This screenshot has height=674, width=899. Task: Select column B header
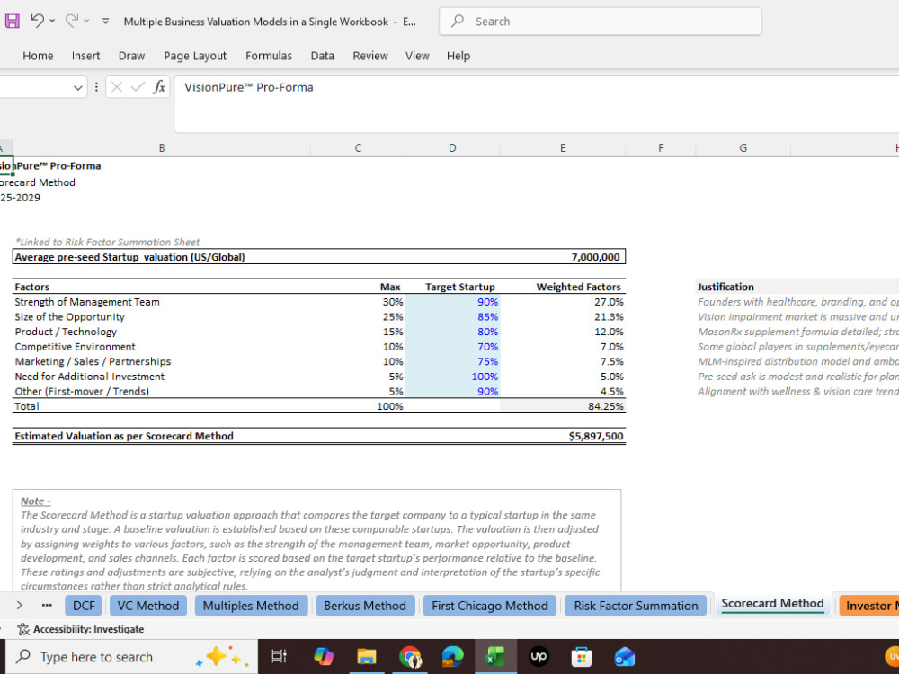point(162,148)
